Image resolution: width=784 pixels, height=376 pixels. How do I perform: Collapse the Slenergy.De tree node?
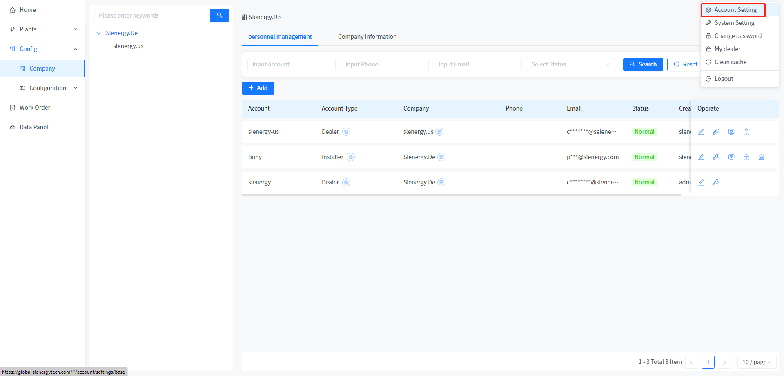pyautogui.click(x=99, y=33)
